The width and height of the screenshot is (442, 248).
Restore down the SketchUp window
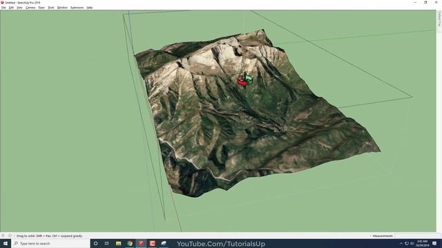[x=425, y=3]
